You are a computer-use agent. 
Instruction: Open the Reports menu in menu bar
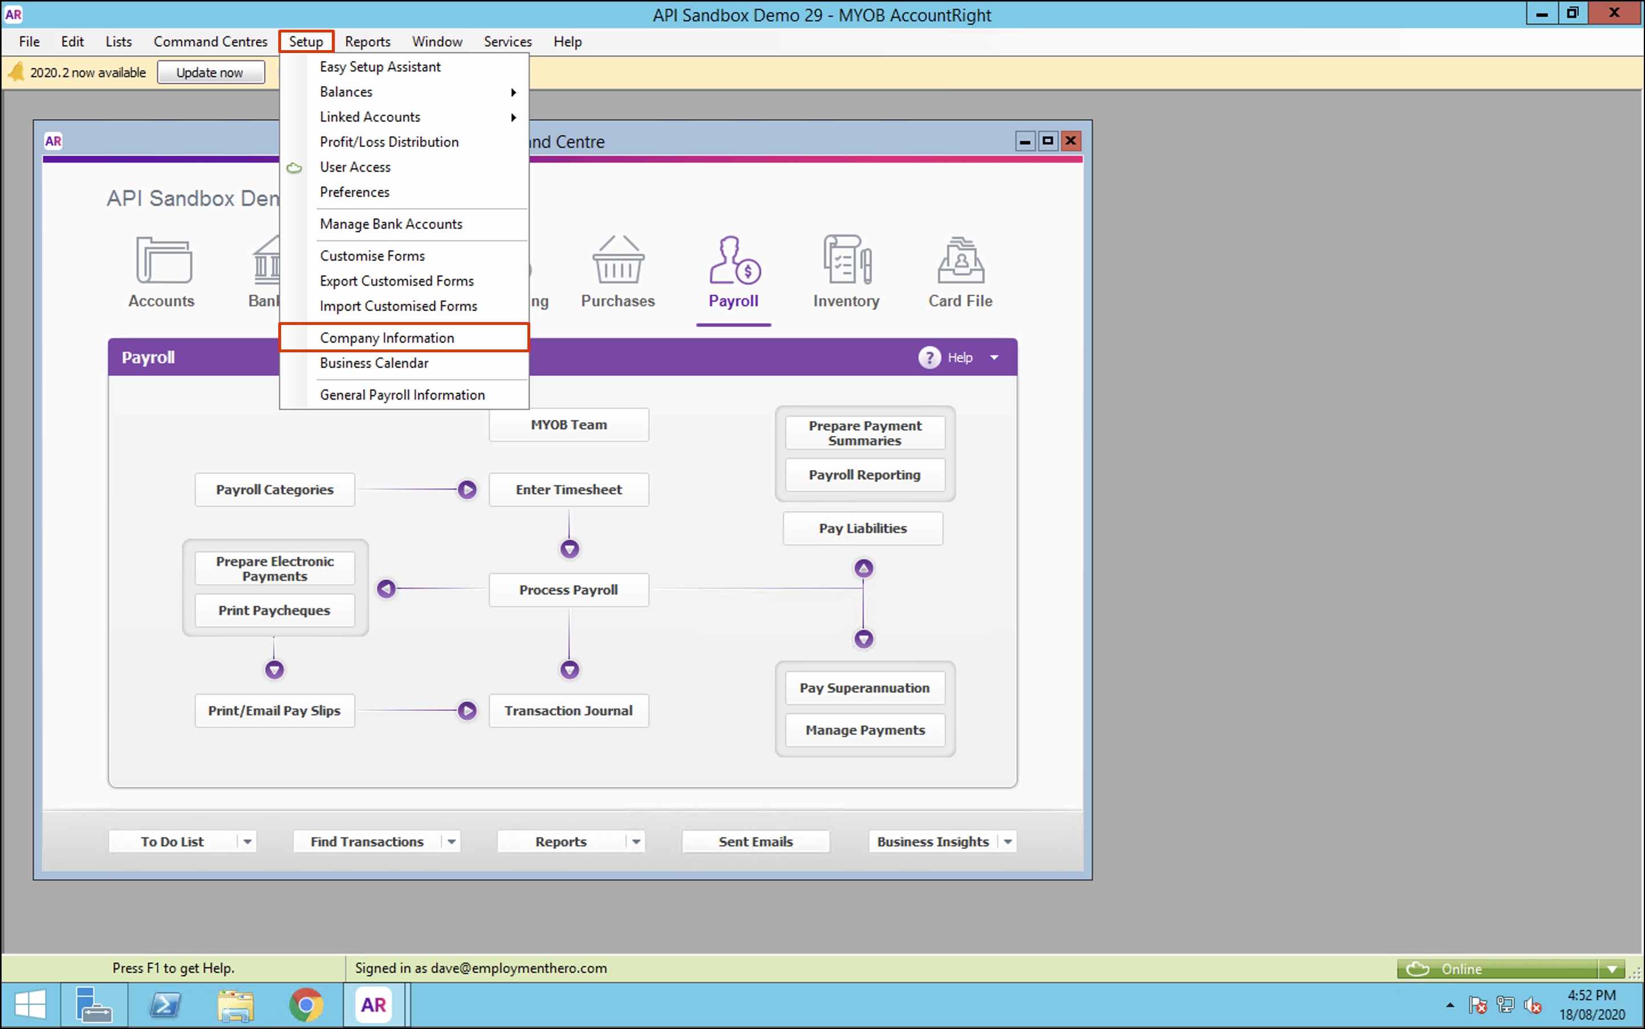tap(368, 42)
